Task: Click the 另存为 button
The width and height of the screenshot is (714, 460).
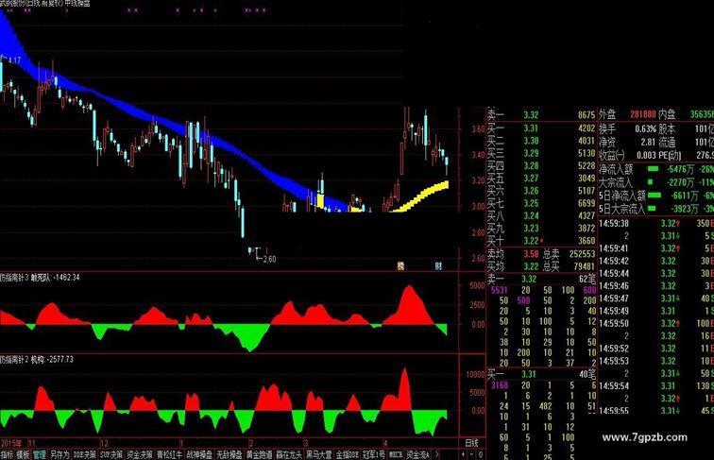Action: coord(59,454)
